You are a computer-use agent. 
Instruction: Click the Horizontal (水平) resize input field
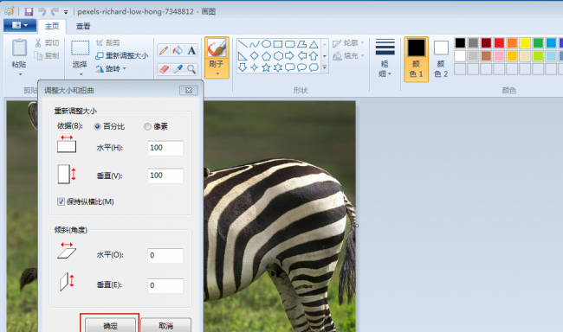165,148
